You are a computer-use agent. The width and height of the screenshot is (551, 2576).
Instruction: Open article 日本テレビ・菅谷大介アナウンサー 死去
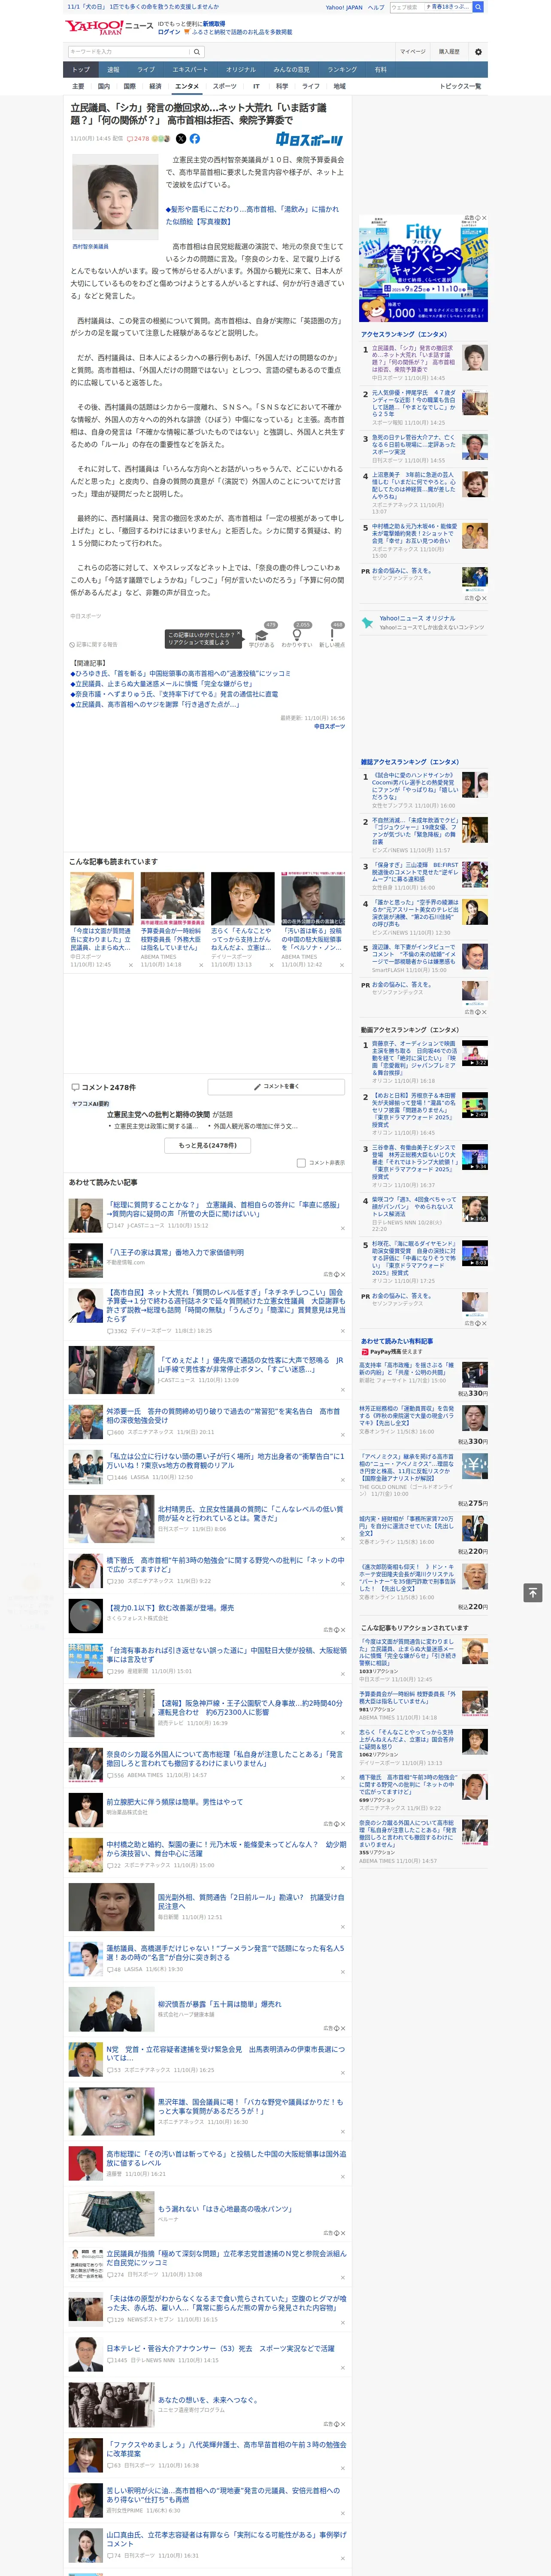220,2348
